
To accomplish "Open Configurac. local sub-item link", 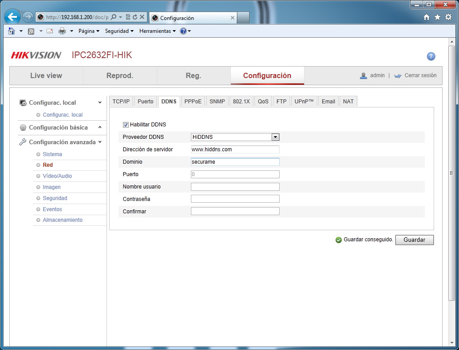I will pyautogui.click(x=63, y=115).
